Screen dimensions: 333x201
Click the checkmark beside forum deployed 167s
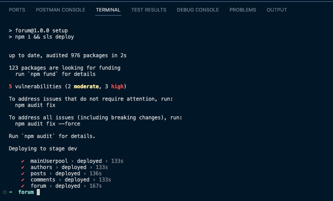23,186
